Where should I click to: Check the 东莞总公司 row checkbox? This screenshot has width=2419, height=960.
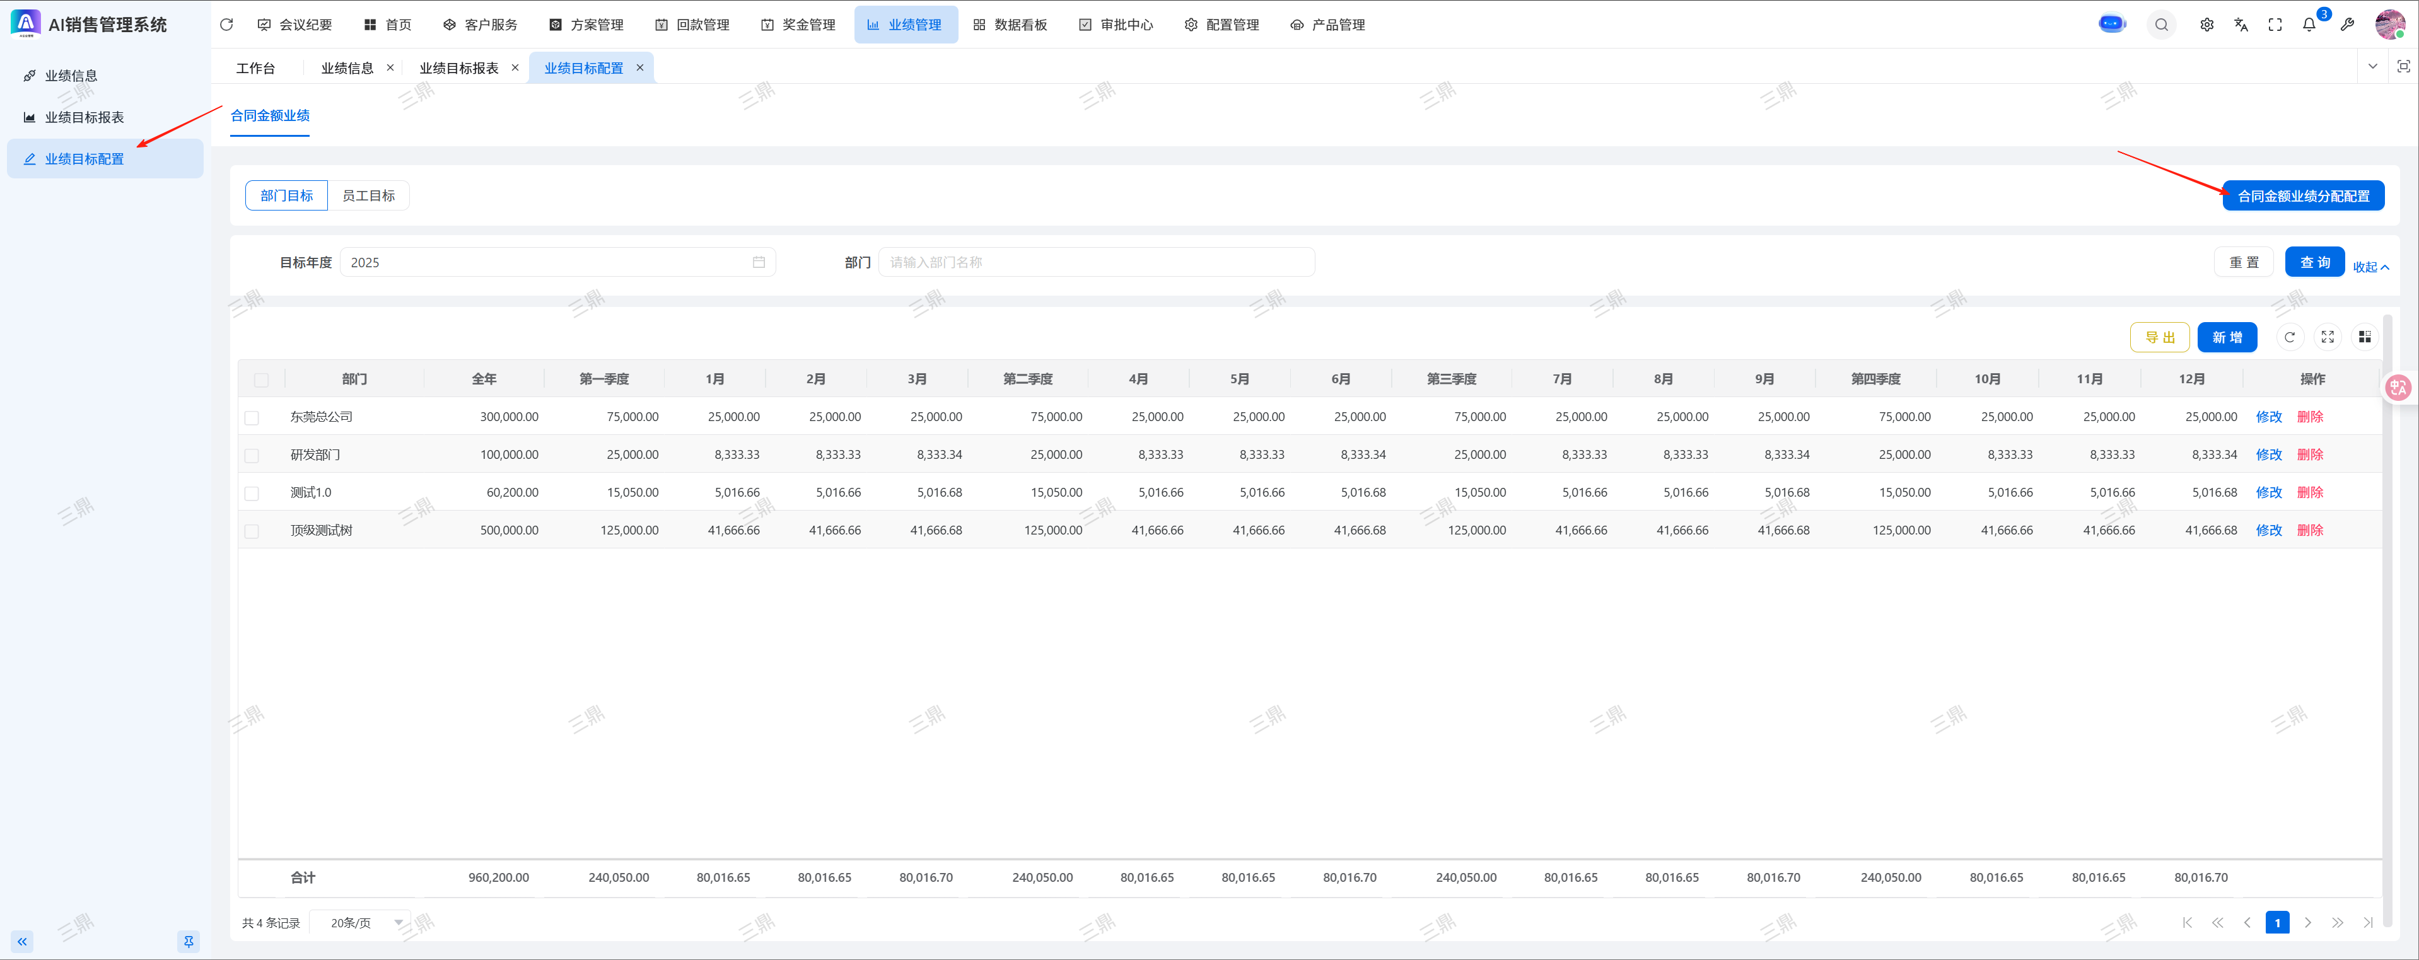[252, 417]
